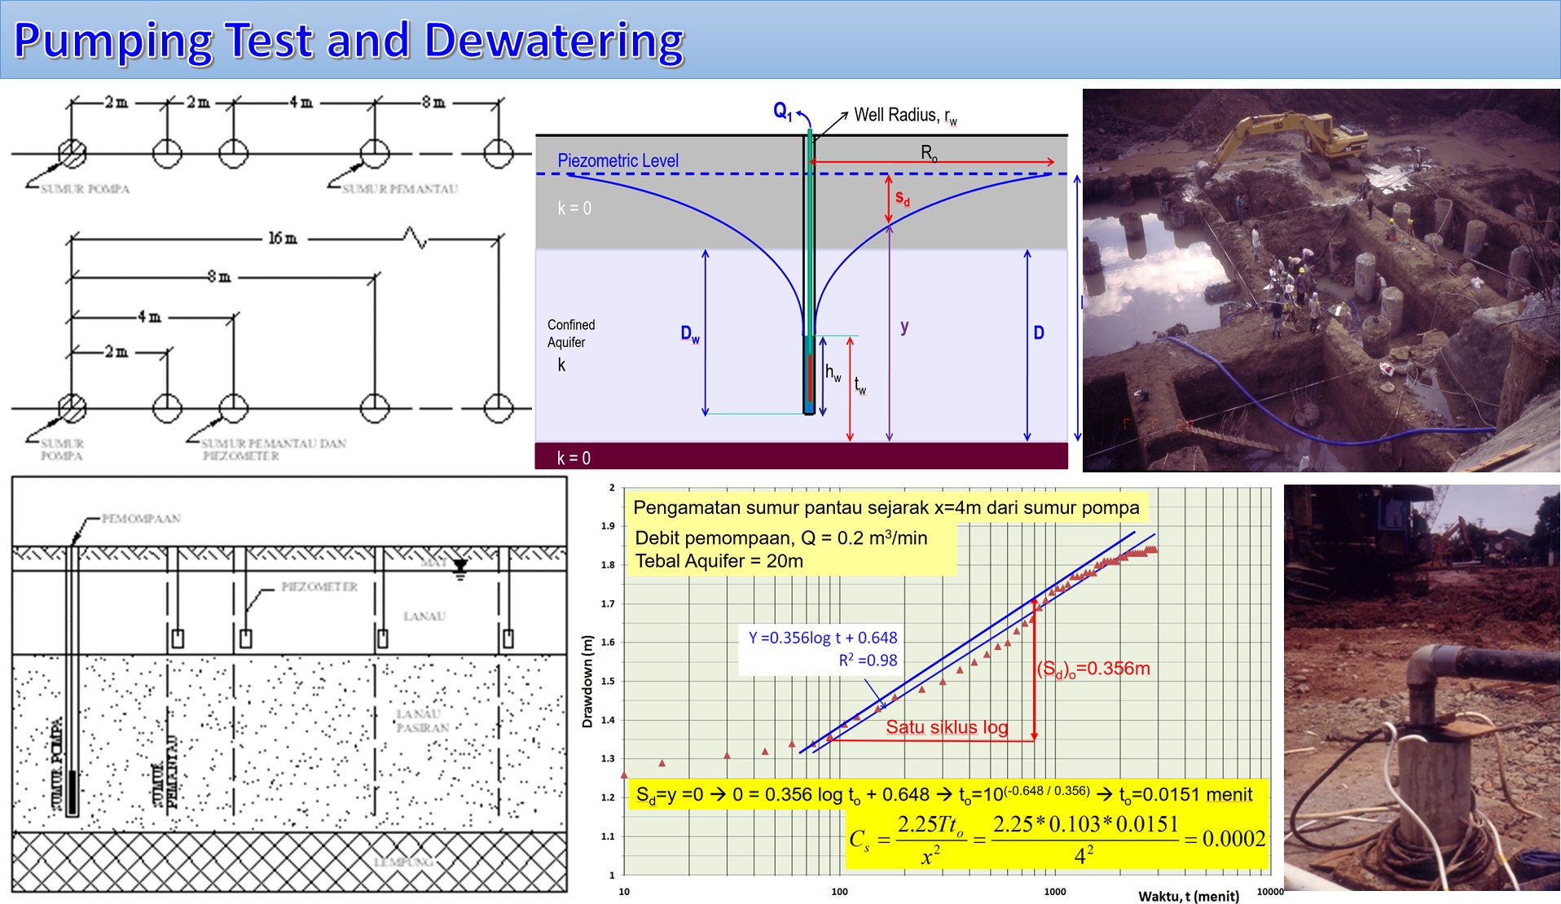Click the 'Debit pemompaan, Q = 0.2 m³/min' text
Image resolution: width=1561 pixels, height=904 pixels.
780,538
